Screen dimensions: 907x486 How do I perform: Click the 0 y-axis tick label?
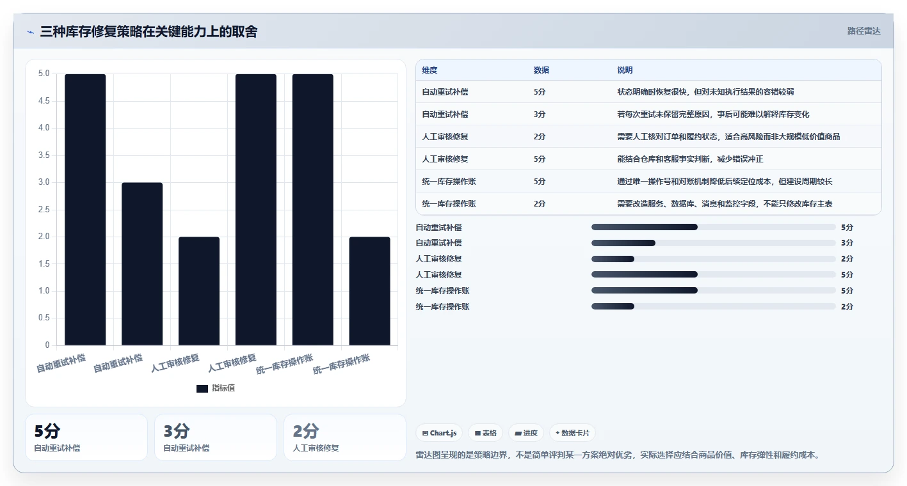point(47,345)
